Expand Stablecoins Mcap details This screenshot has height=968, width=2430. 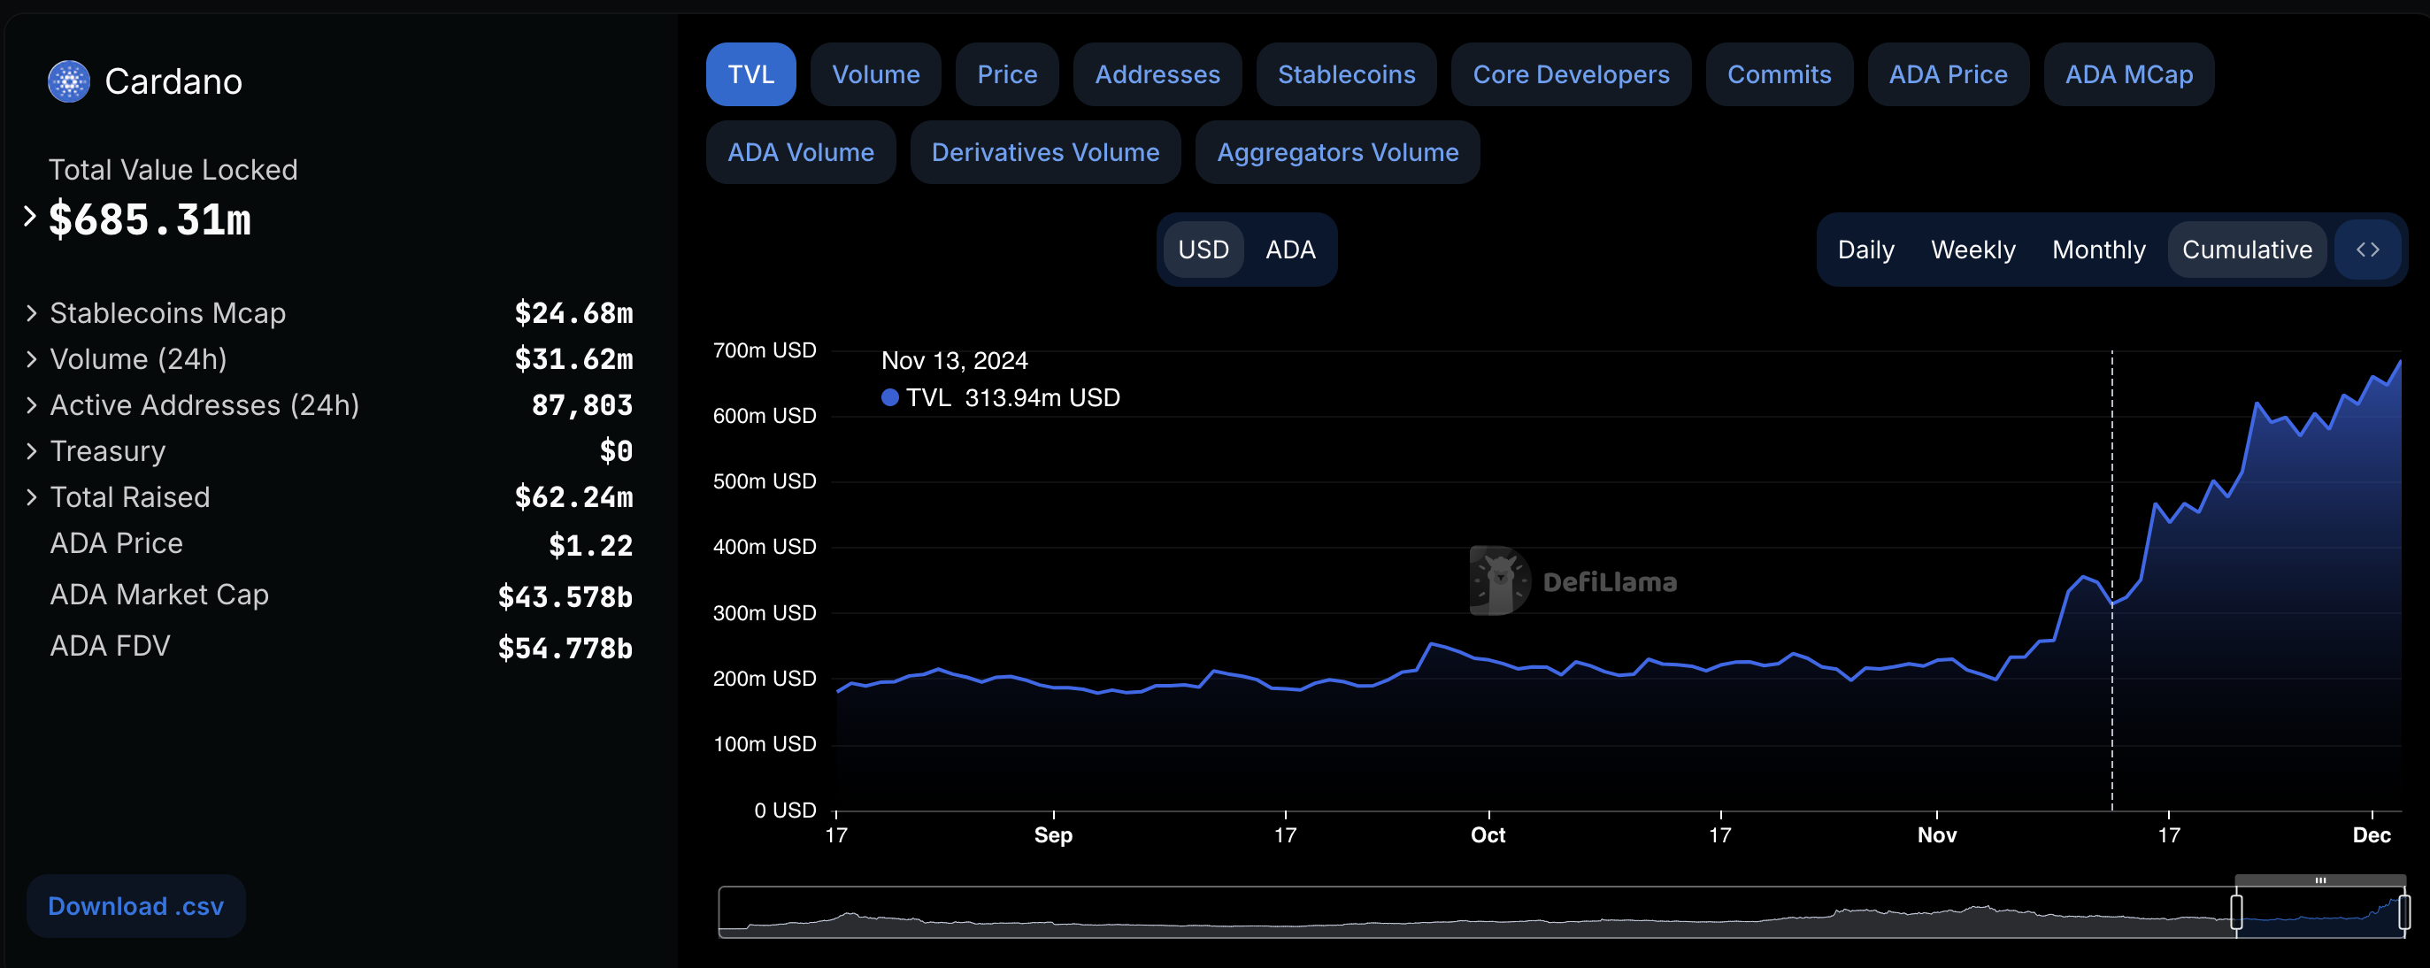click(31, 312)
